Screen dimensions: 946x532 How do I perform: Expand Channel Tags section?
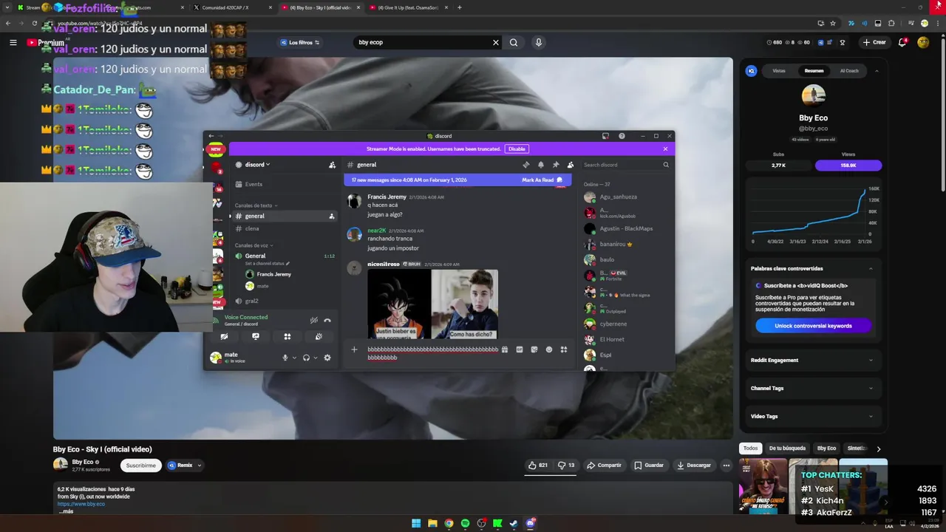[x=813, y=388]
